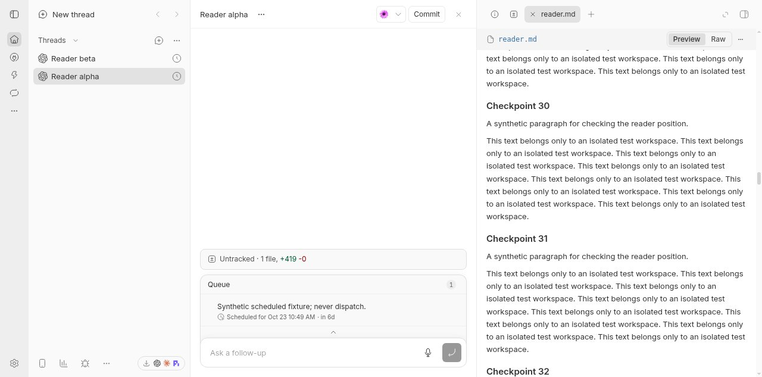Focus the Ask a follow-up input
The height and width of the screenshot is (377, 762).
(311, 353)
